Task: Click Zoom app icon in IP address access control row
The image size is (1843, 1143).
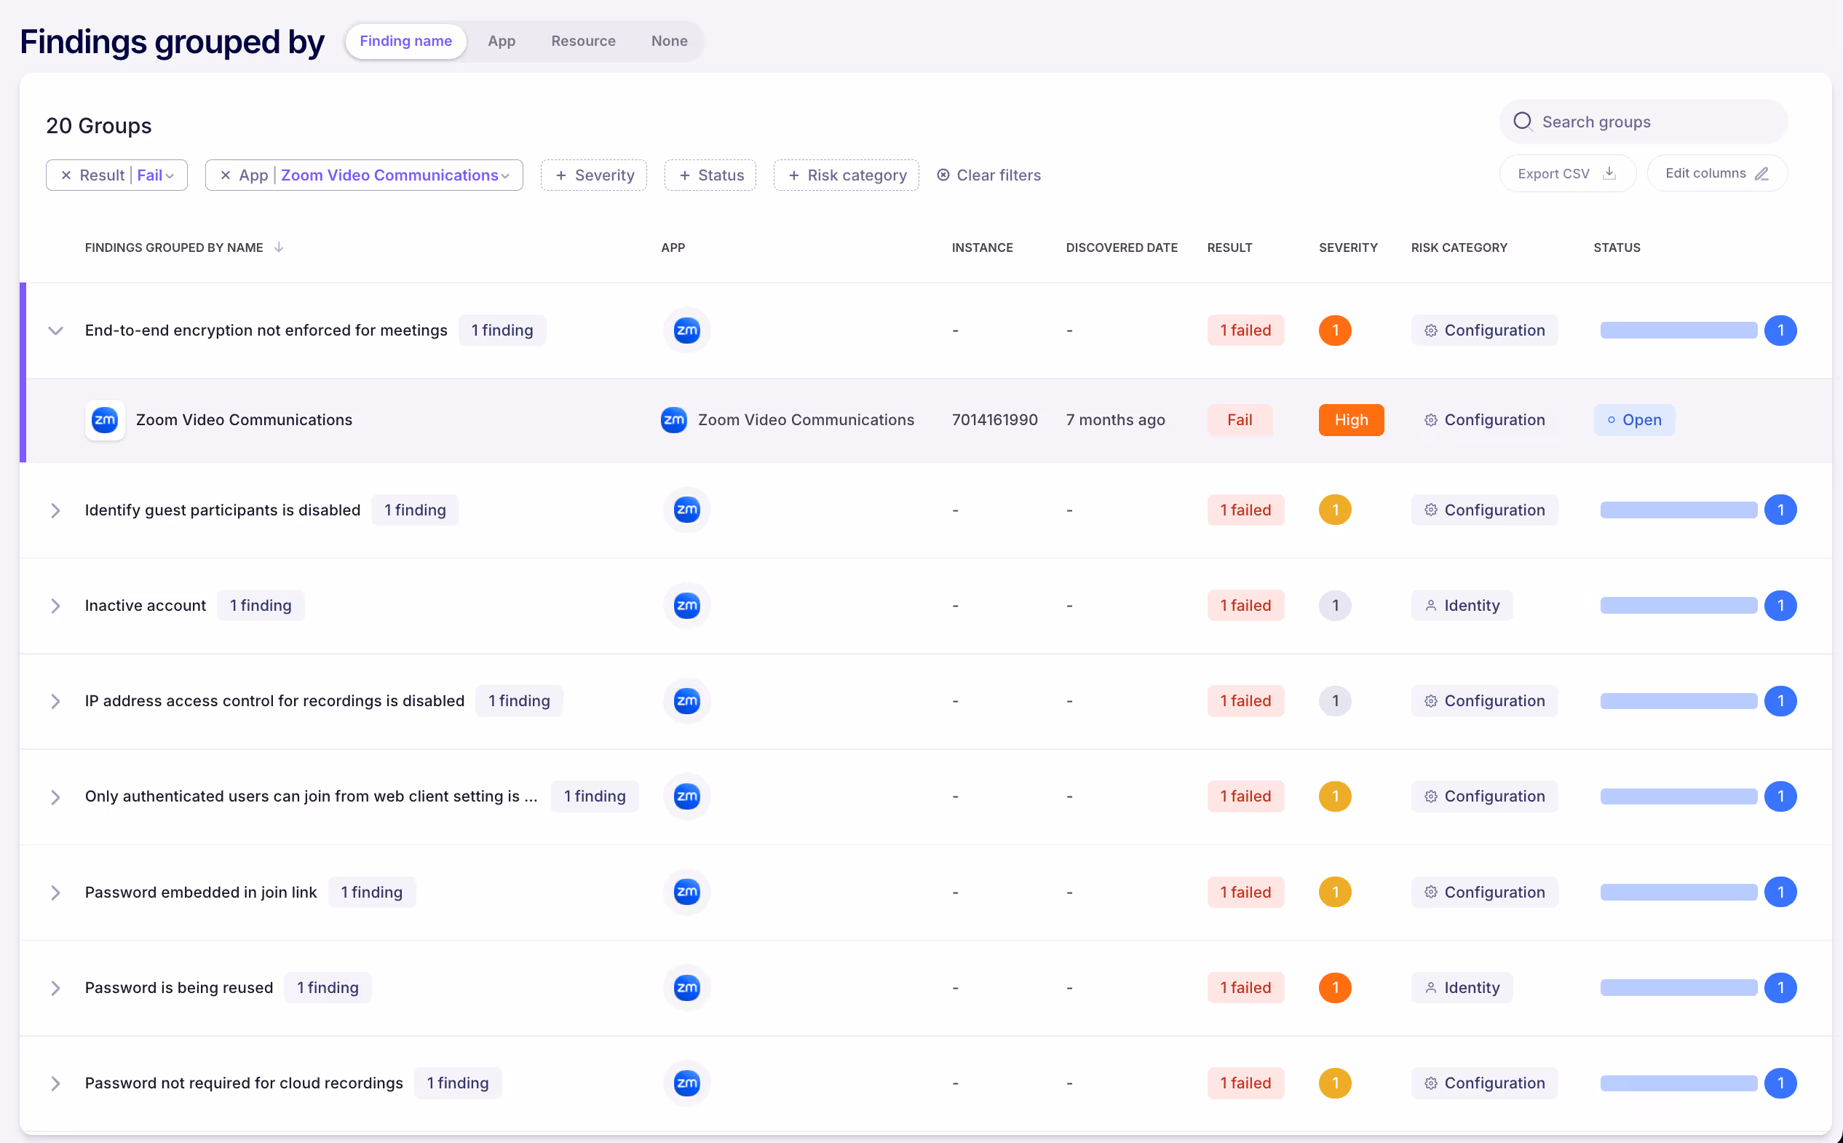Action: coord(687,701)
